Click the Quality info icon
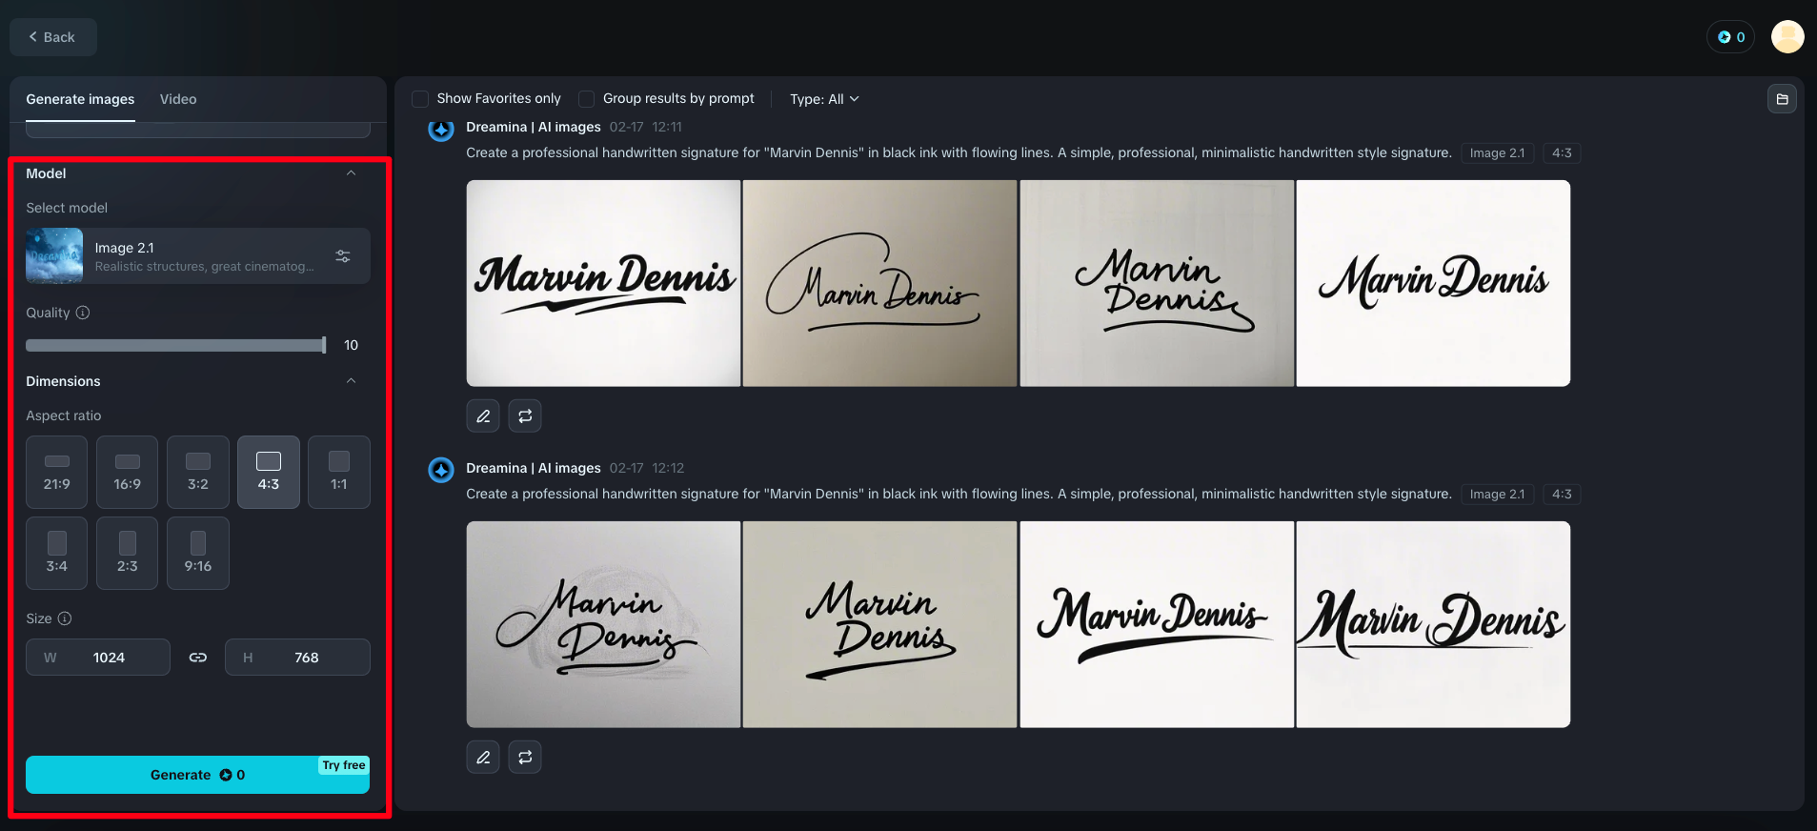 83,313
